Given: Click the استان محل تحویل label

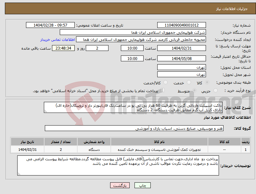Looking at the screenshot, I should (236, 67).
